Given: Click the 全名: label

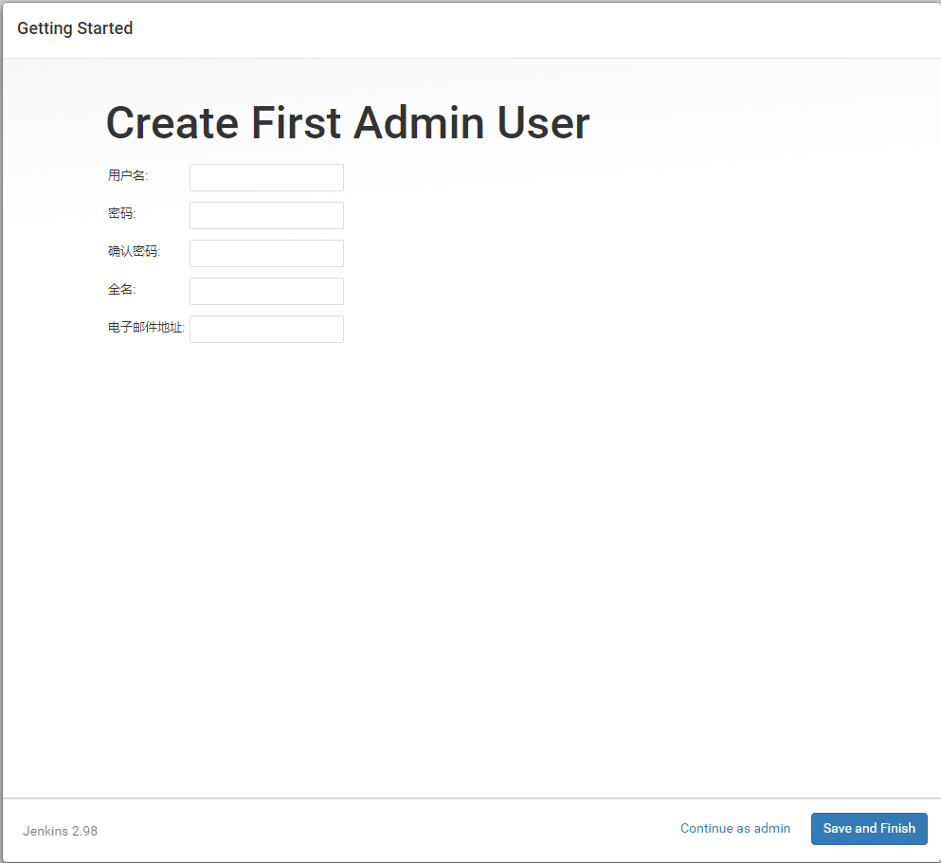Looking at the screenshot, I should click(x=122, y=289).
